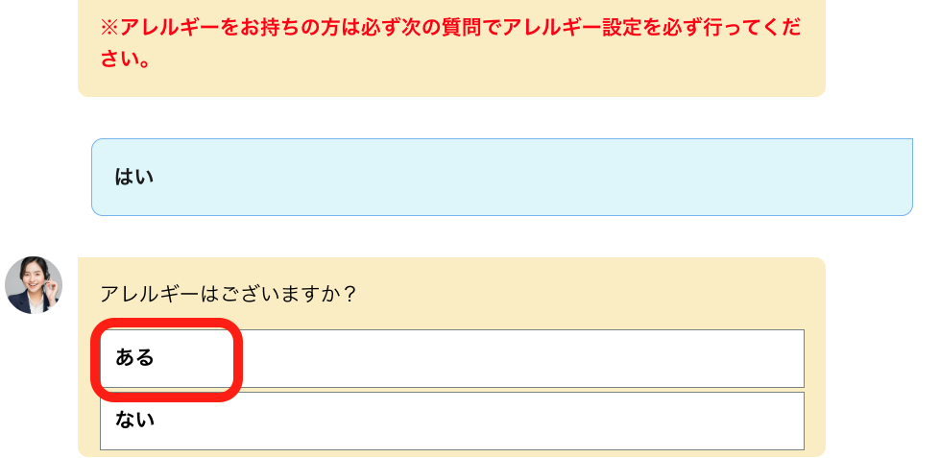Select the ある answer option

click(451, 358)
